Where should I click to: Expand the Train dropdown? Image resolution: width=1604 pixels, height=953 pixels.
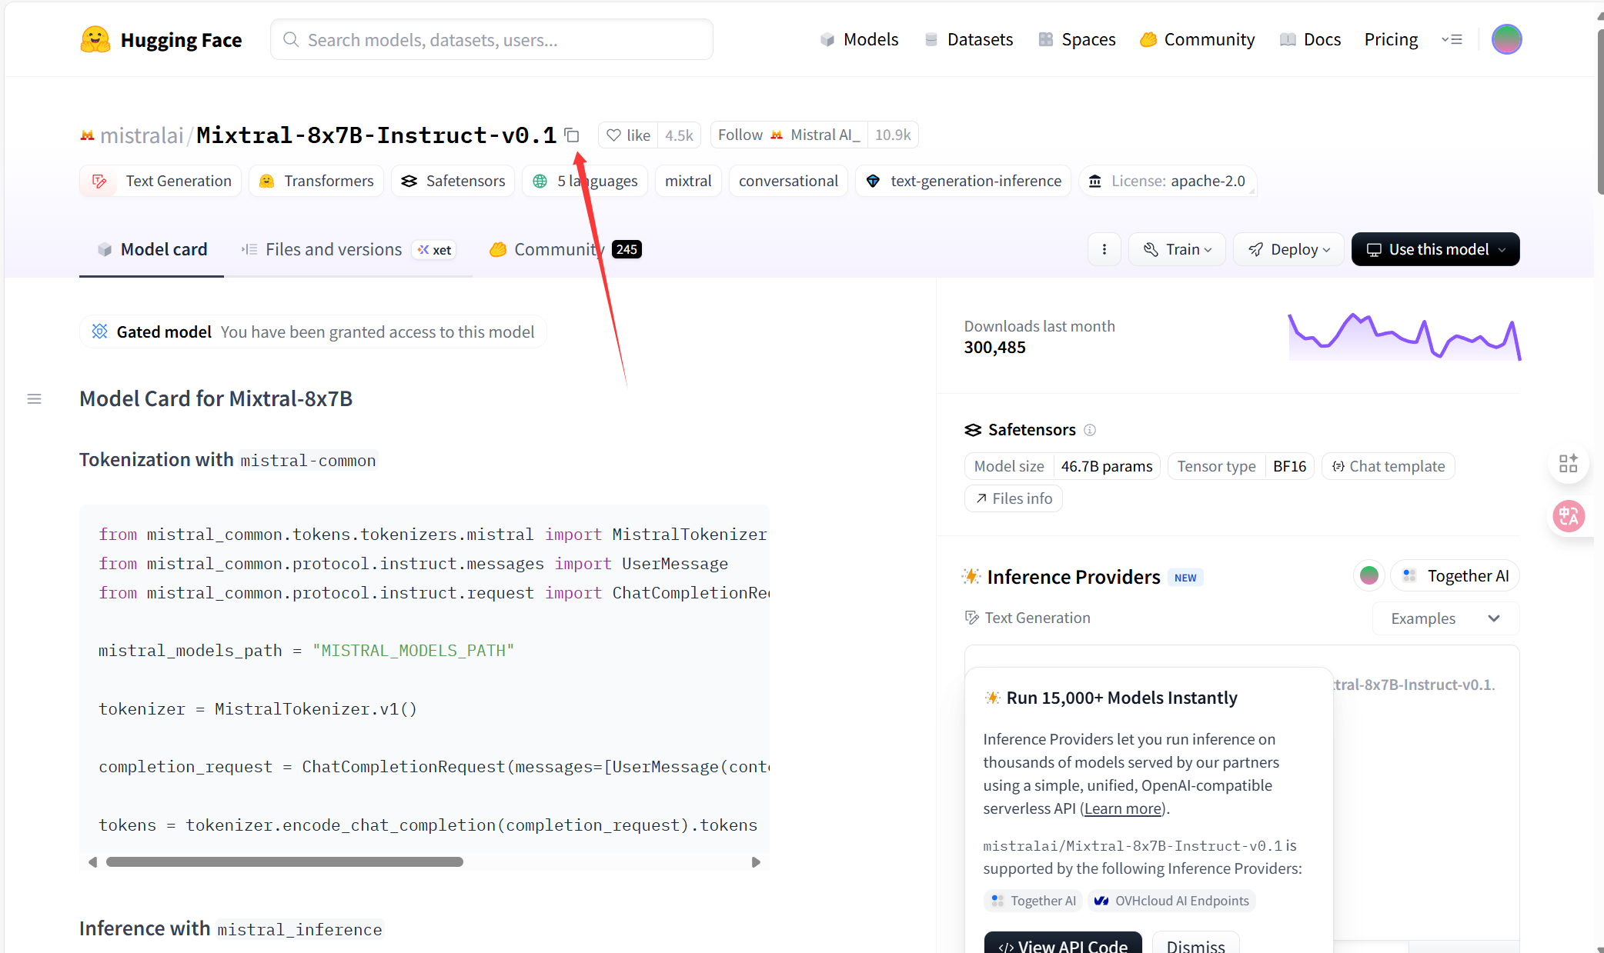click(x=1177, y=249)
